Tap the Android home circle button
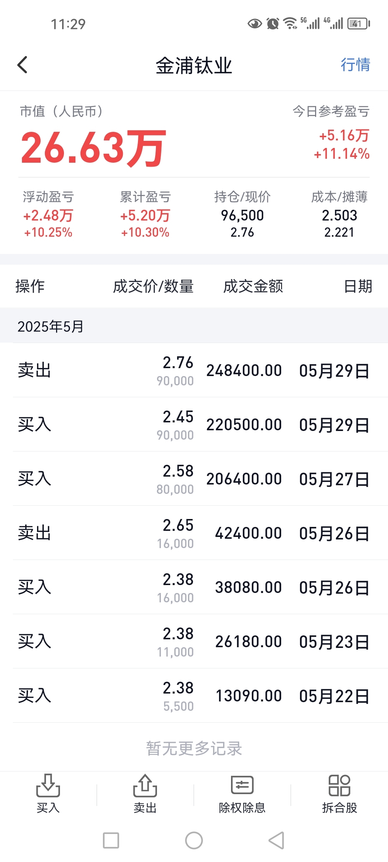 (x=194, y=840)
